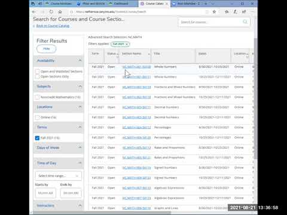Check the Open Sections Only box
The width and height of the screenshot is (287, 215).
(37, 76)
